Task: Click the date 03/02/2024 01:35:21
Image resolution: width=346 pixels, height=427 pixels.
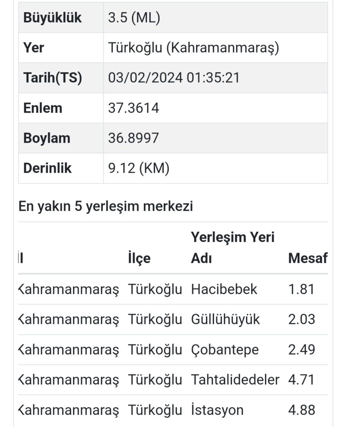Action: click(x=174, y=78)
